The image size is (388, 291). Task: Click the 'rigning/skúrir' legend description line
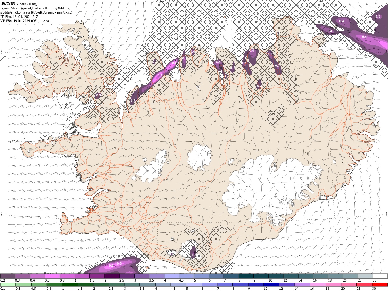point(36,8)
